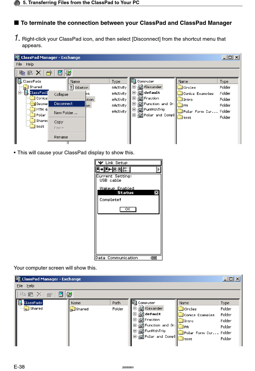Screen dimensions: 255x371
Task: Expand Fraction node in upper Computer tree
Action: click(x=134, y=98)
